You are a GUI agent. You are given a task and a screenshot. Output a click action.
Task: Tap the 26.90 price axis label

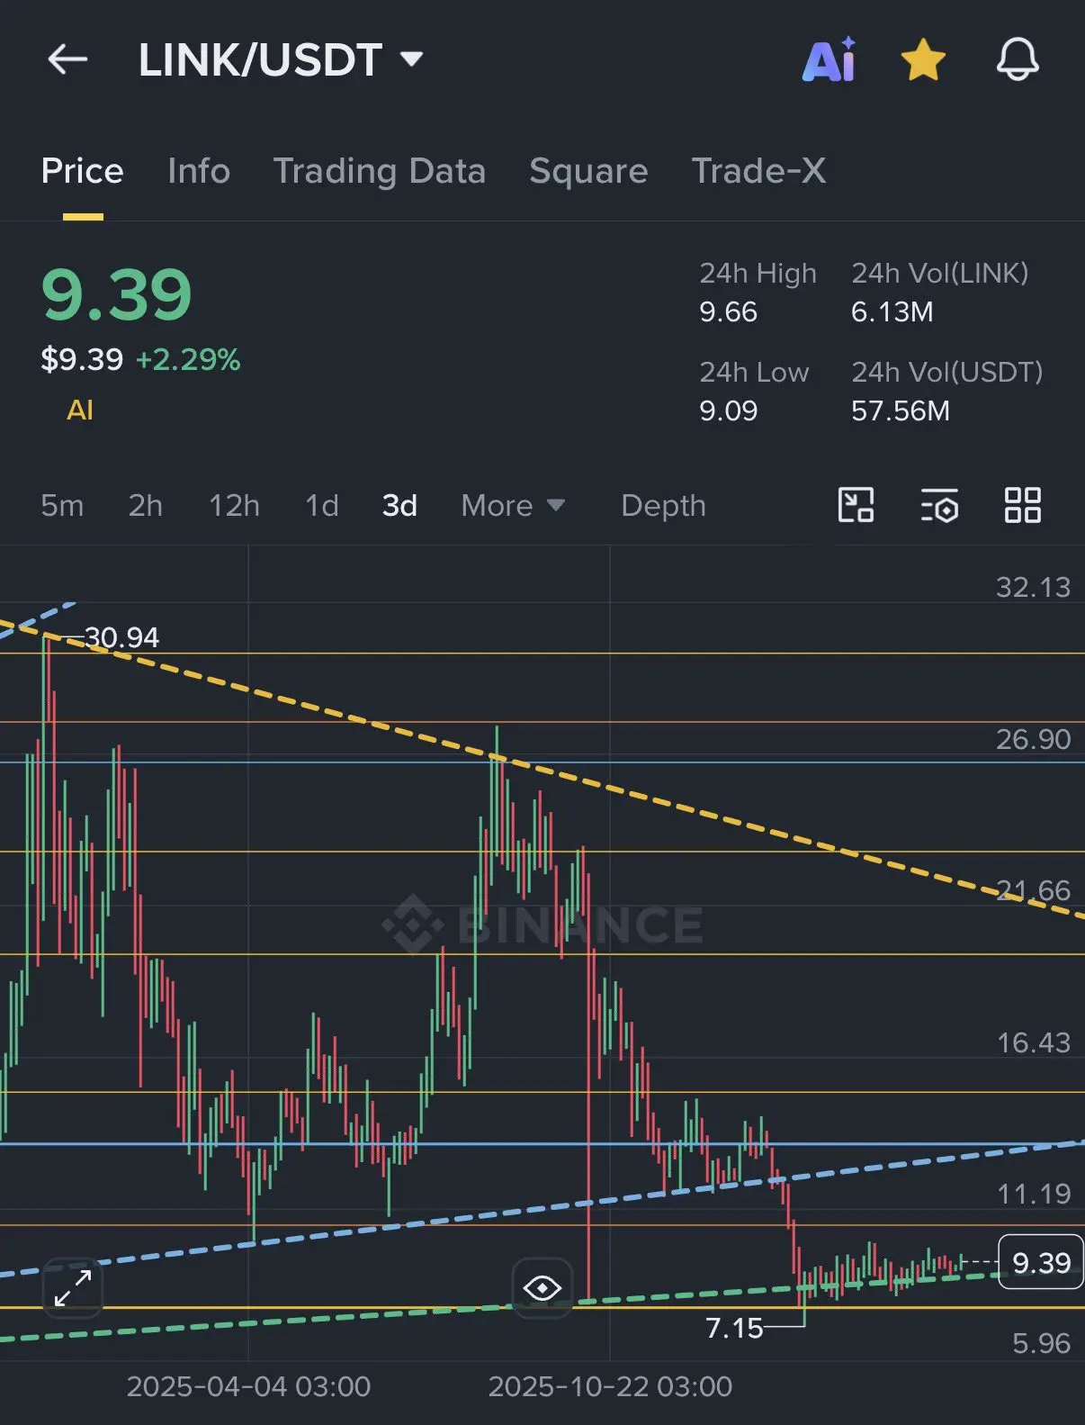[1033, 739]
